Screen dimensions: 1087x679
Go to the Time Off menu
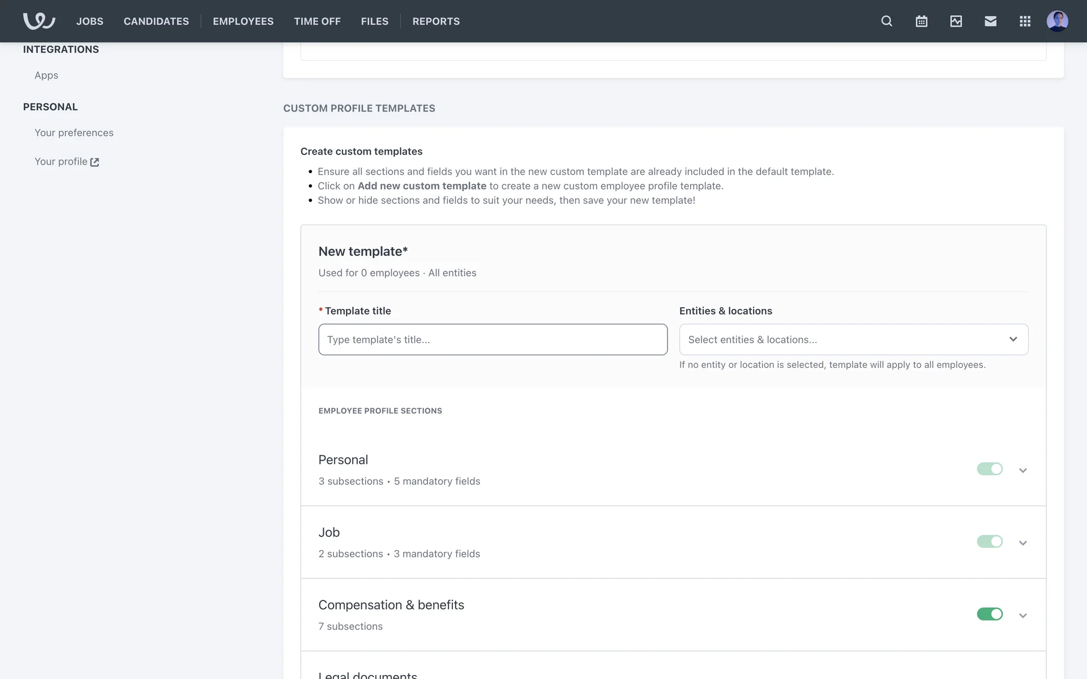pyautogui.click(x=317, y=21)
